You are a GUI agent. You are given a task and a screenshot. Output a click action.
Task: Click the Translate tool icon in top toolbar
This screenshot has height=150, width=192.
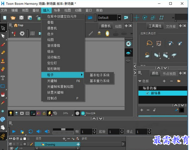point(136,18)
